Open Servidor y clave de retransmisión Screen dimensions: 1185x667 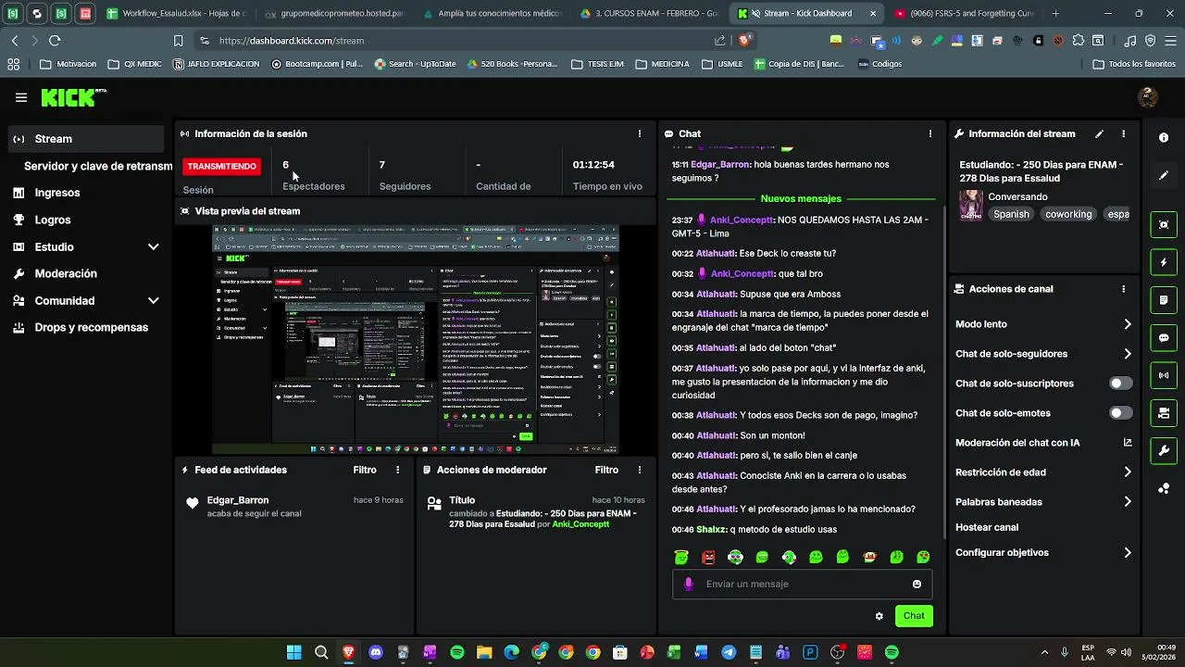97,166
